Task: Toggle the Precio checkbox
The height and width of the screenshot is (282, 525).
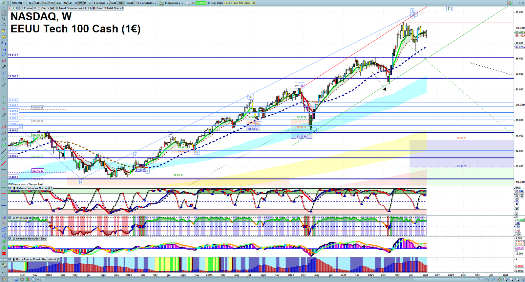Action: [x=22, y=8]
